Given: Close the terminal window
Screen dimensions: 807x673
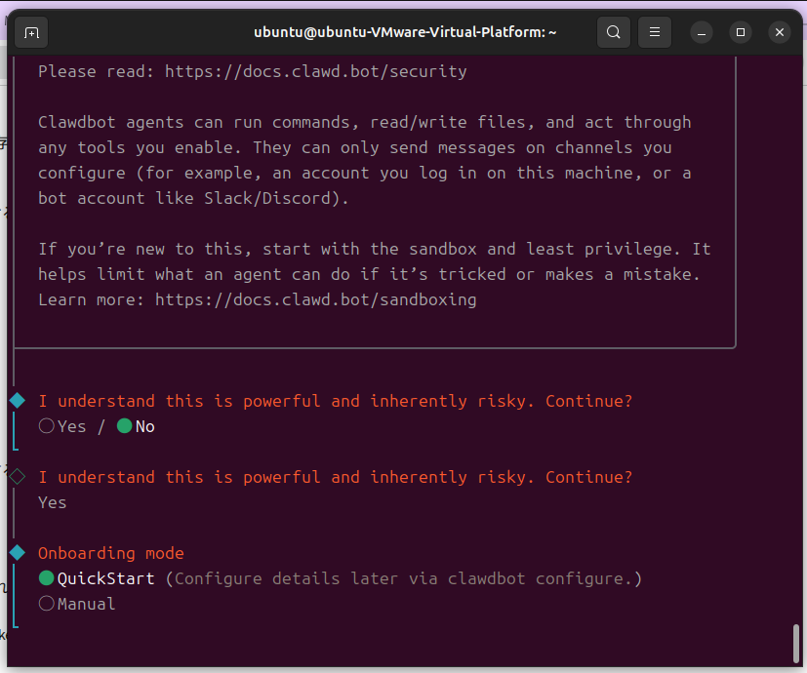Looking at the screenshot, I should (779, 32).
